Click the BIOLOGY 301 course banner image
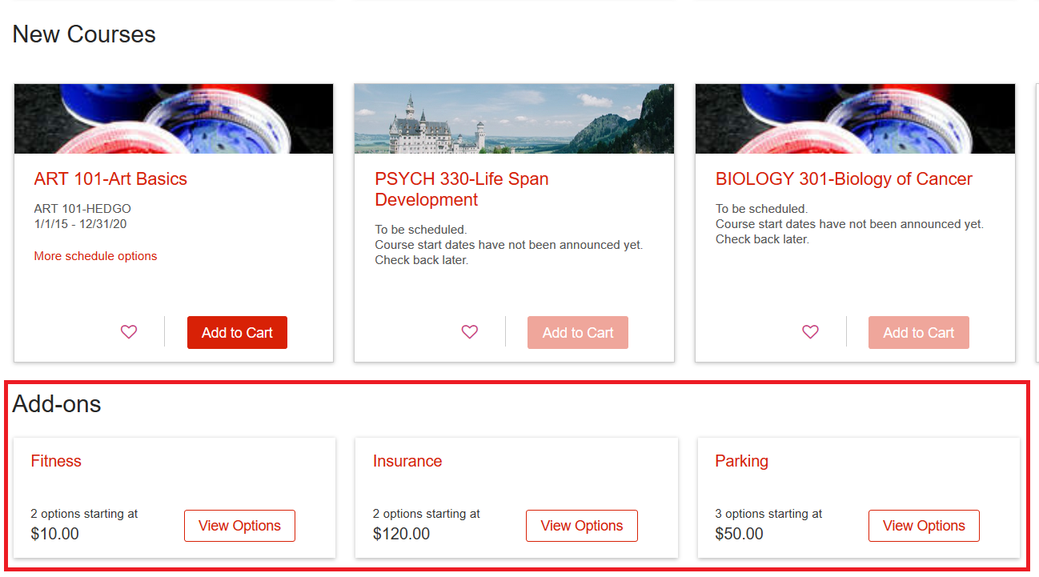This screenshot has width=1039, height=577. [x=855, y=118]
